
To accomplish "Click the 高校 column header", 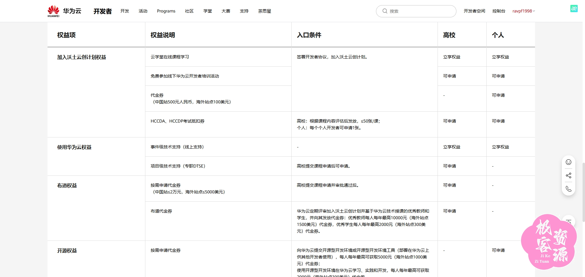I will tap(449, 35).
